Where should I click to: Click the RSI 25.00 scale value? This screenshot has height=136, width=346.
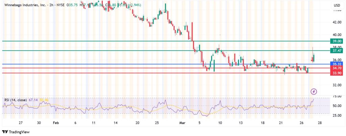[x=336, y=115]
